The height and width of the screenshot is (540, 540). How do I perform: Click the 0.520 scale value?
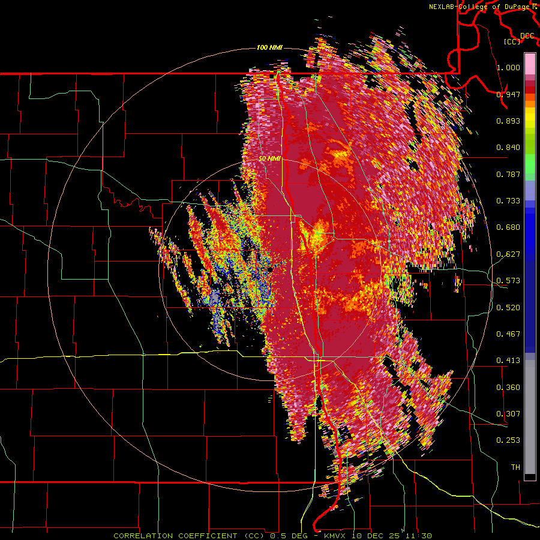pyautogui.click(x=508, y=308)
